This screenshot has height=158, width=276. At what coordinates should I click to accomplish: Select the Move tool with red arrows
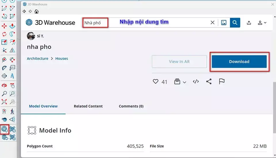pos(4,26)
